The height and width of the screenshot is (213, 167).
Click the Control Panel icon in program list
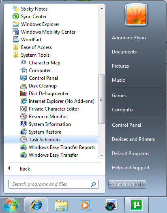24,78
